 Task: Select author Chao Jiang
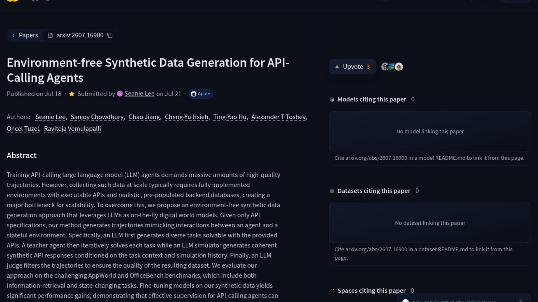pyautogui.click(x=144, y=117)
